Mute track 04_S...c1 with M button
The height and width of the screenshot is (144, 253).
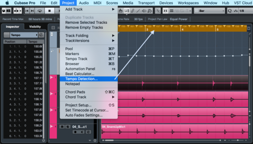coord(62,127)
